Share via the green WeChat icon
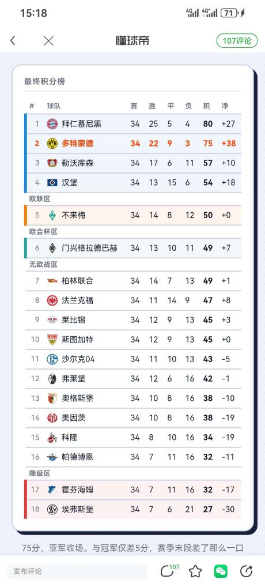This screenshot has height=587, width=265. pos(221,571)
